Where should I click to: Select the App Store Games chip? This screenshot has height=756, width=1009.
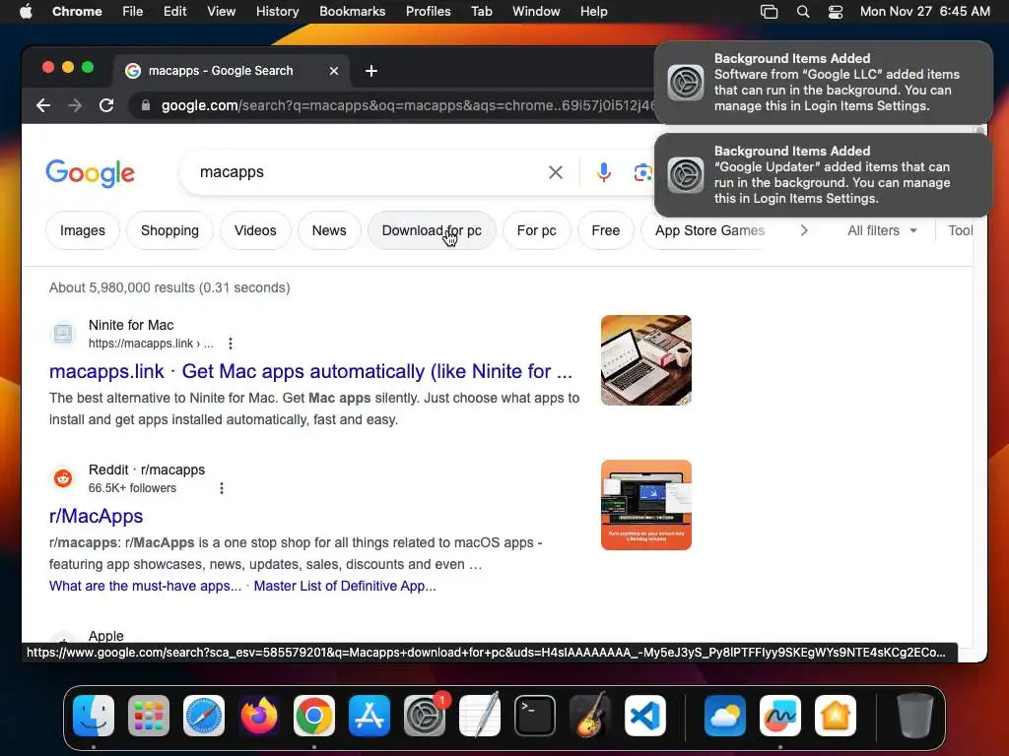[709, 230]
